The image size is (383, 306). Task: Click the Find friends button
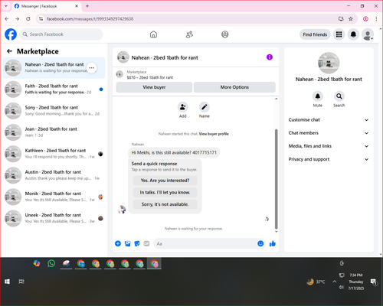[x=315, y=34]
